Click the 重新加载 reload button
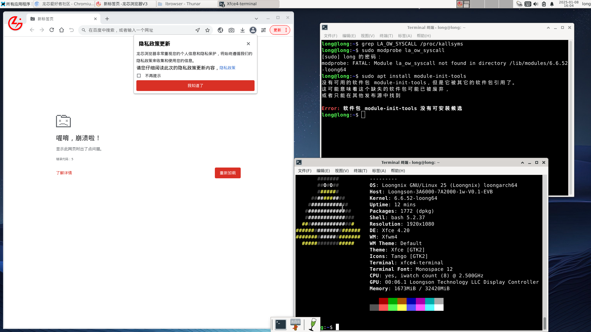The height and width of the screenshot is (332, 591). [228, 173]
